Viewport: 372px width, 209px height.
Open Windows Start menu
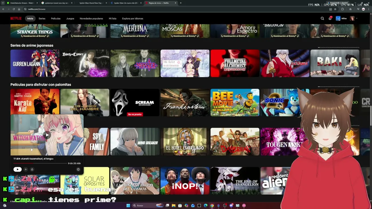coord(128,206)
